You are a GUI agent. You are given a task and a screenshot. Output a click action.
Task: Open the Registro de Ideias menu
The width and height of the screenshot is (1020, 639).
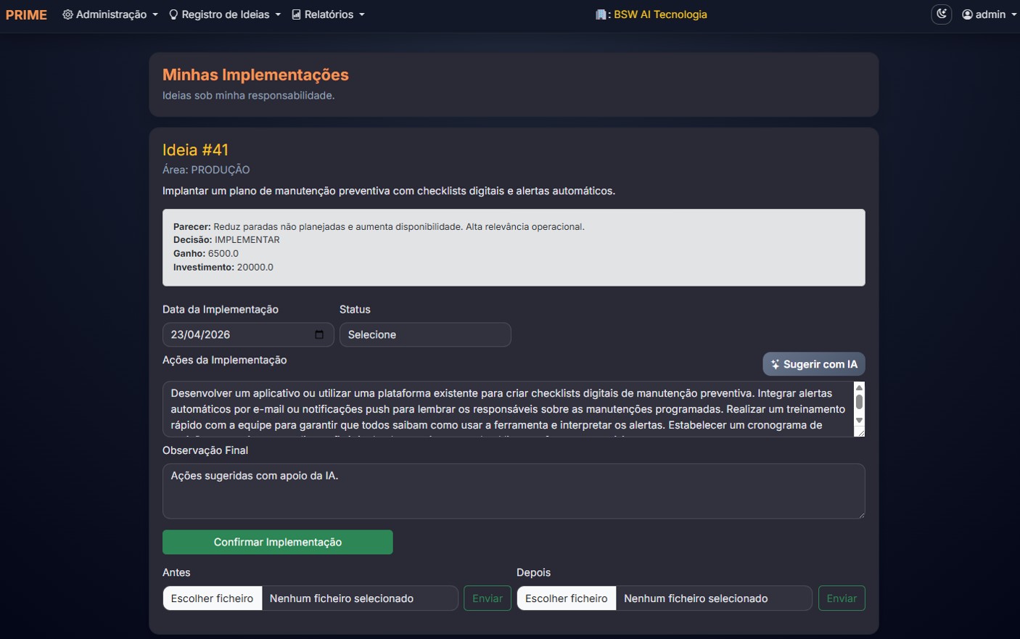(x=225, y=15)
